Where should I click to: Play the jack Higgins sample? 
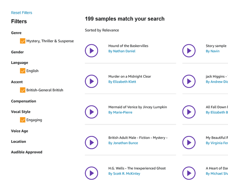[x=189, y=81]
